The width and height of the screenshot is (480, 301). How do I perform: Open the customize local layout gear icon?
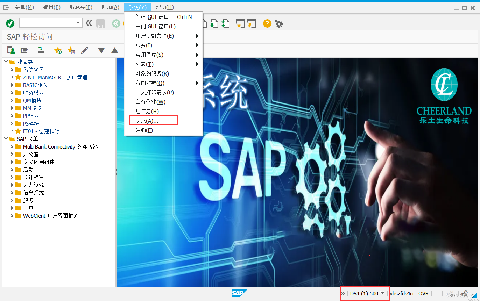coord(278,23)
